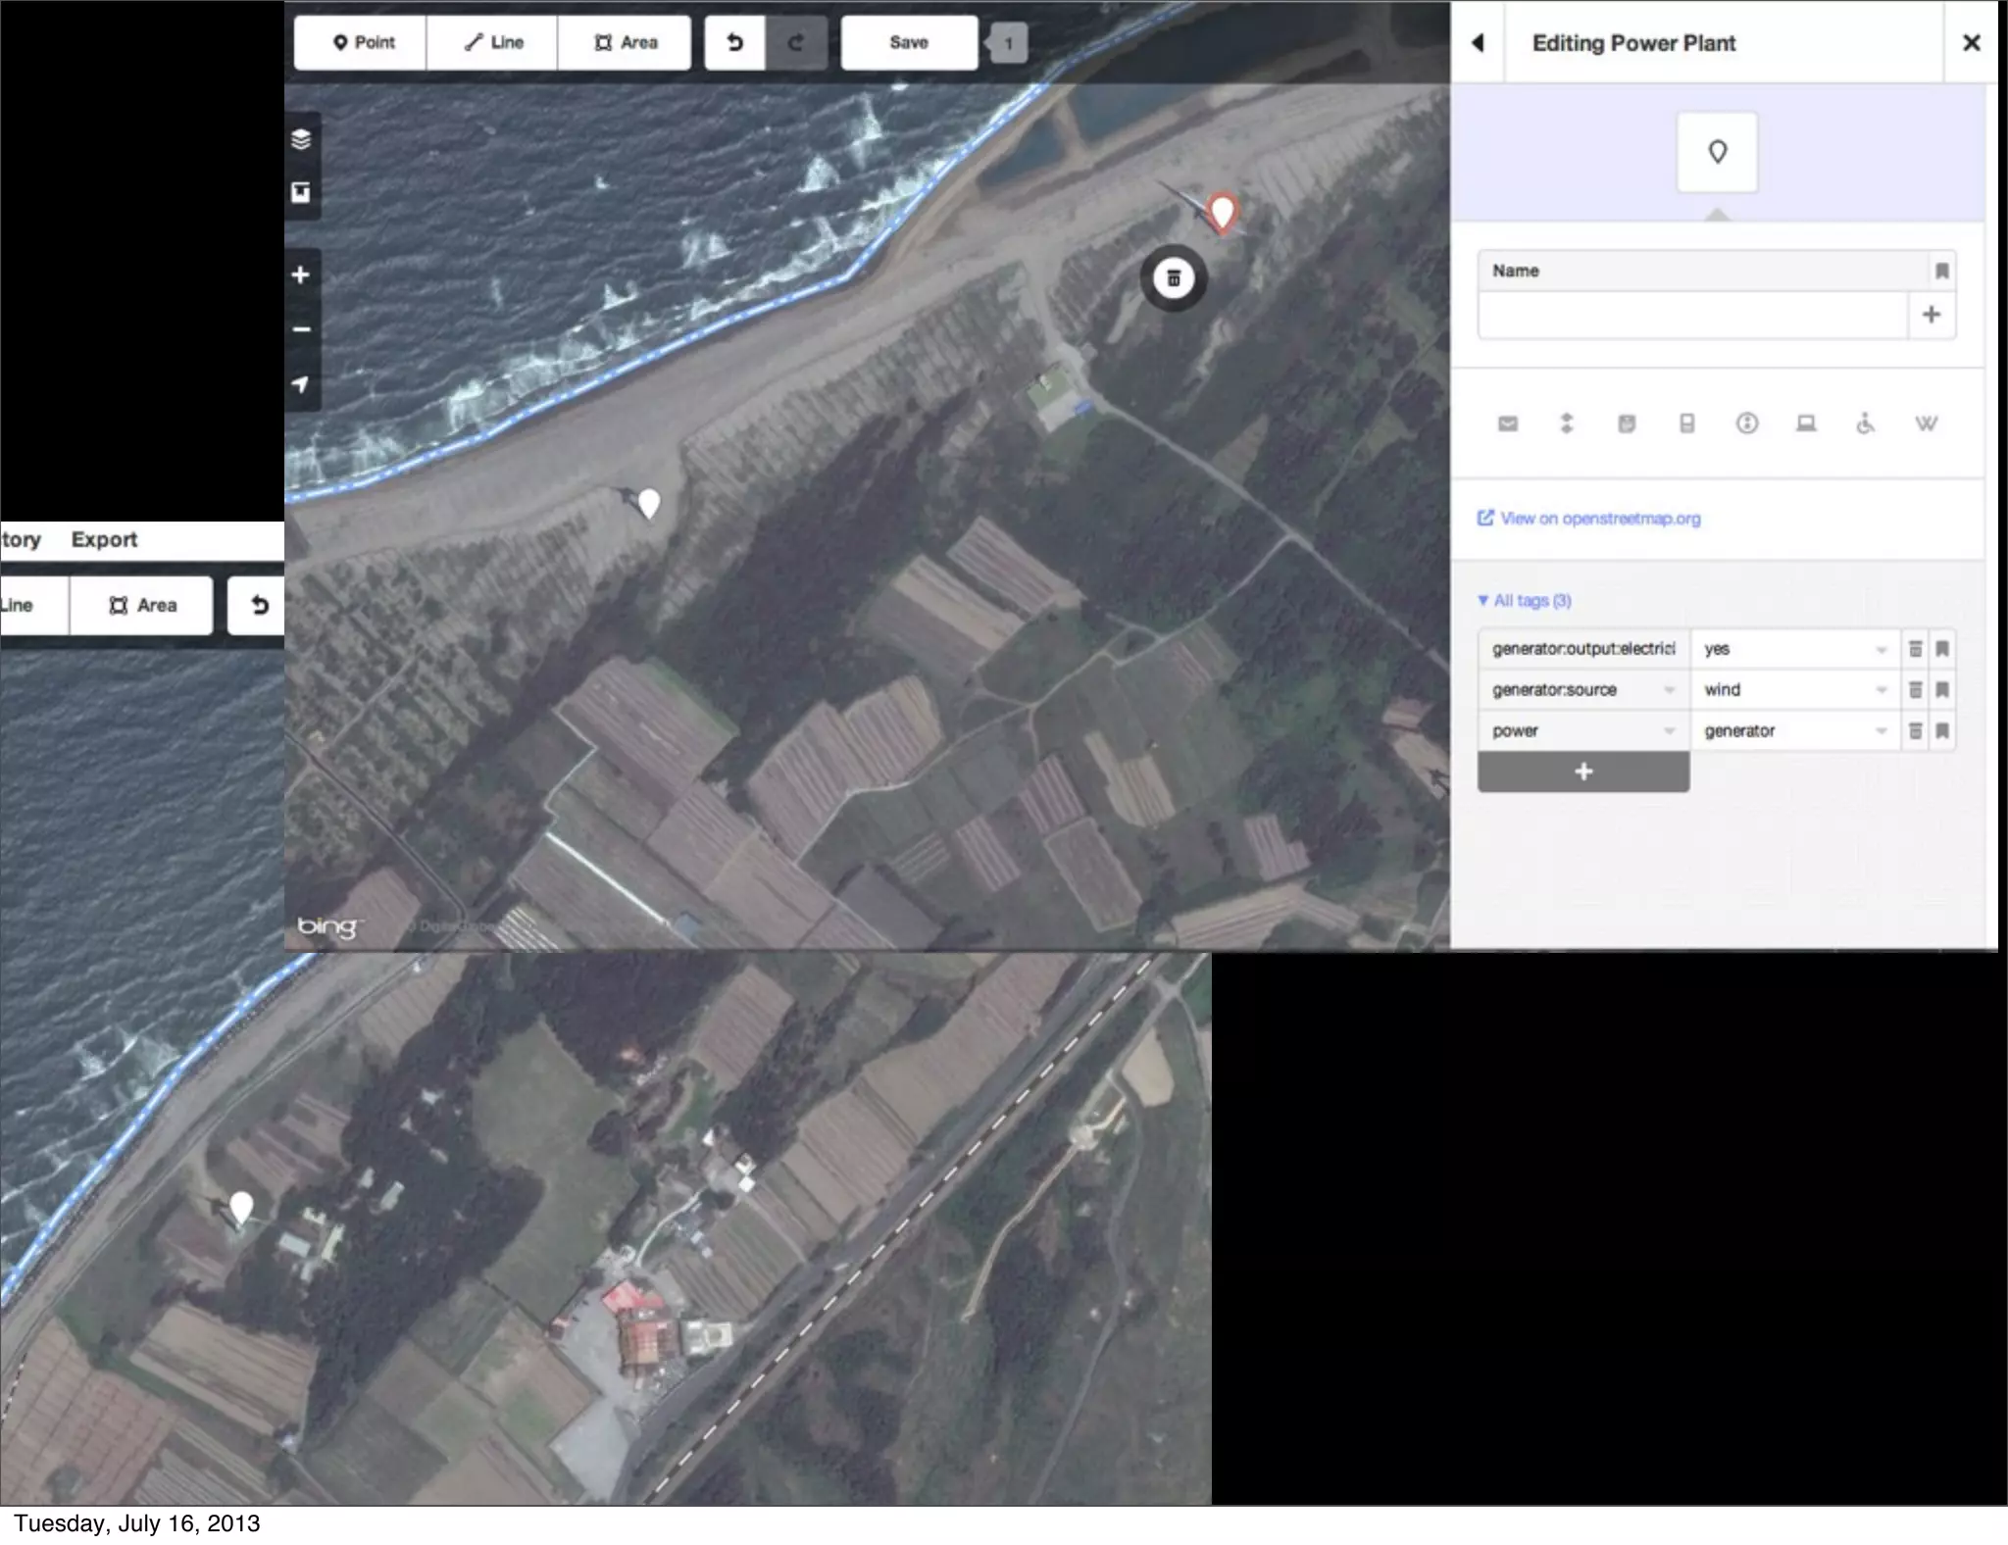Select the Point drawing mode

pyautogui.click(x=361, y=42)
